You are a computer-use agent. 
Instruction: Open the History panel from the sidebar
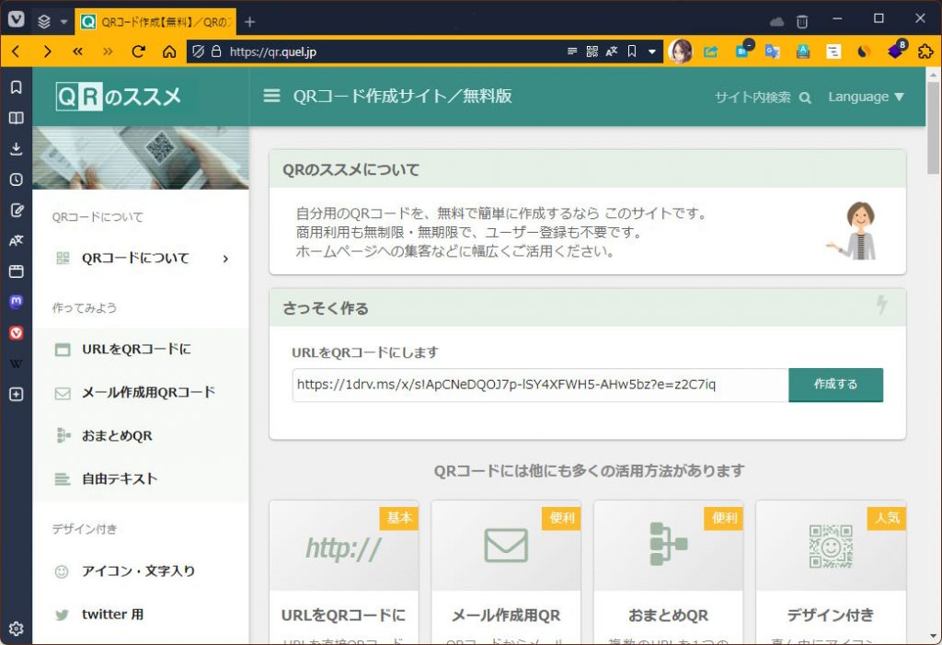(x=16, y=179)
